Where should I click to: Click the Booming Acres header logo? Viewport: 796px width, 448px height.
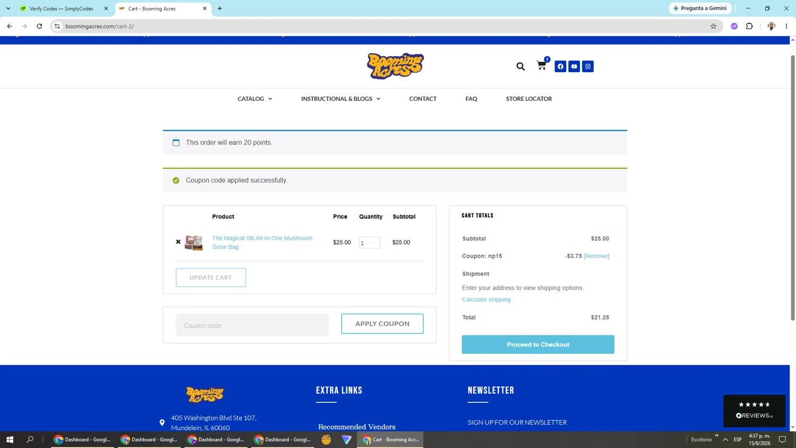(x=395, y=66)
